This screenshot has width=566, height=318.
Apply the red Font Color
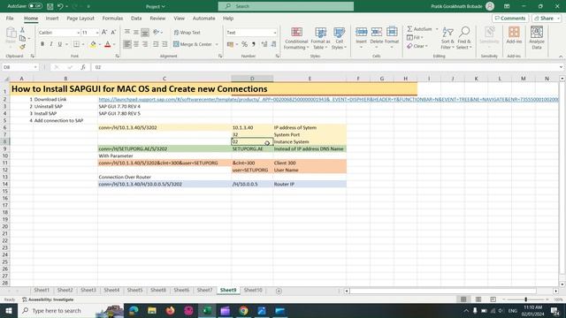coord(107,44)
